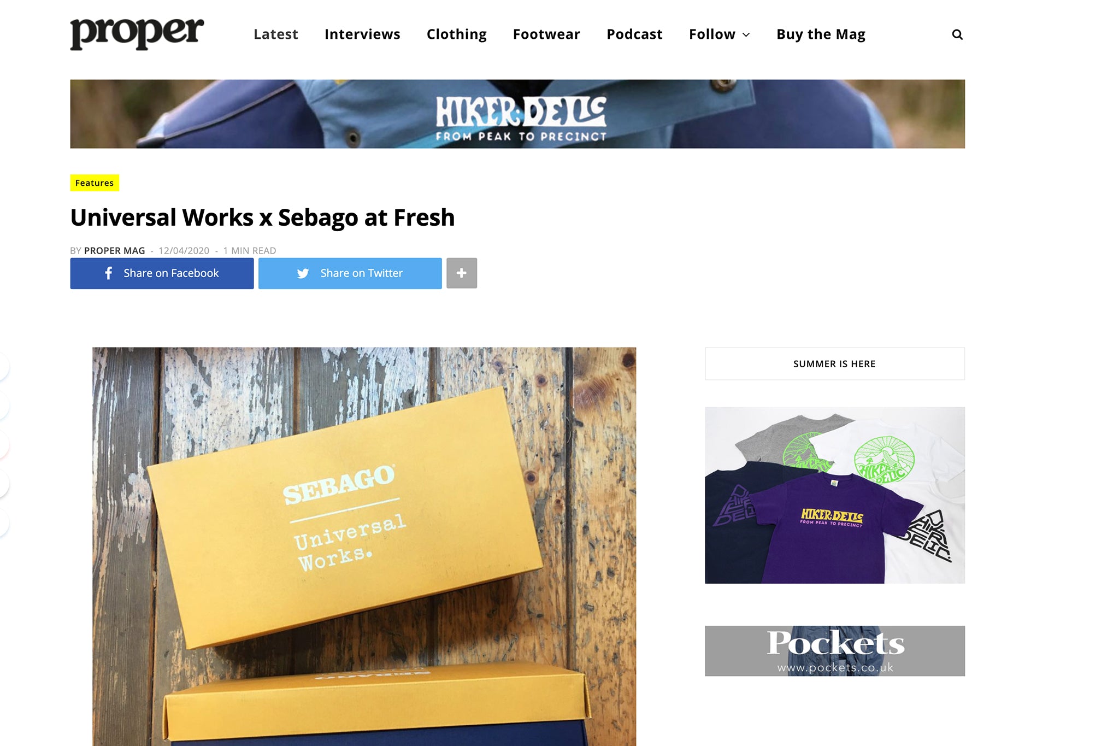Go to the Latest section
1119x746 pixels.
(276, 34)
